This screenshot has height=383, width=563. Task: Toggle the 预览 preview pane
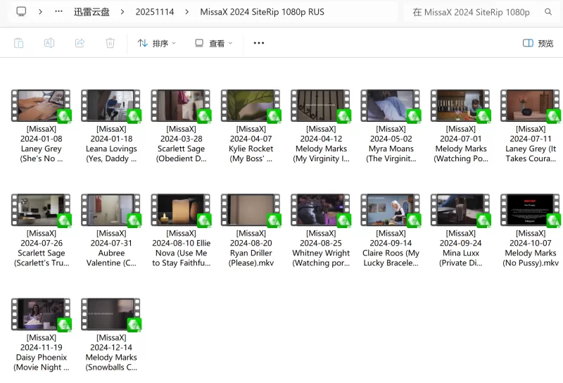click(x=538, y=44)
